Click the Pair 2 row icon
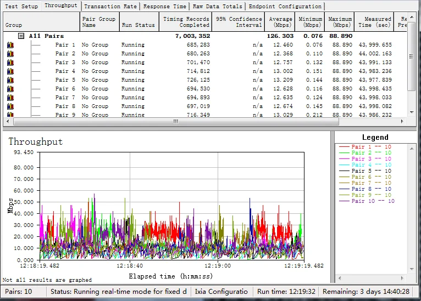This screenshot has height=301, width=421. [x=10, y=54]
